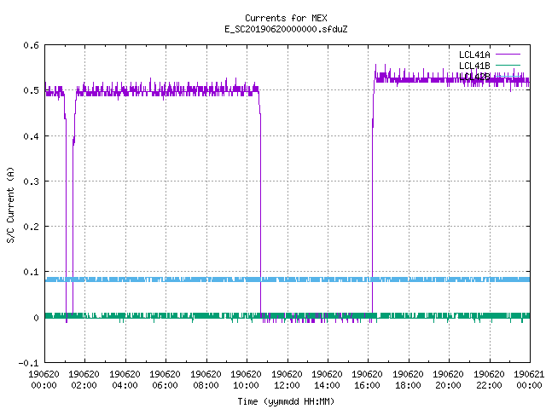This screenshot has width=546, height=409.
Task: Click the 02:00 x-axis tick label
Action: [x=84, y=385]
